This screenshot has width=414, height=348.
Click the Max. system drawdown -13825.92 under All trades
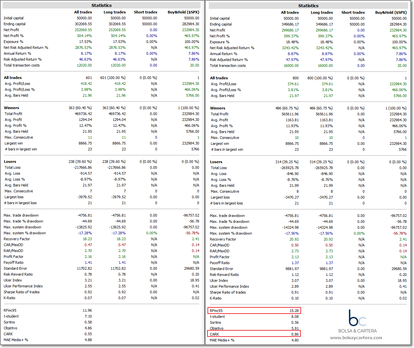[84, 227]
